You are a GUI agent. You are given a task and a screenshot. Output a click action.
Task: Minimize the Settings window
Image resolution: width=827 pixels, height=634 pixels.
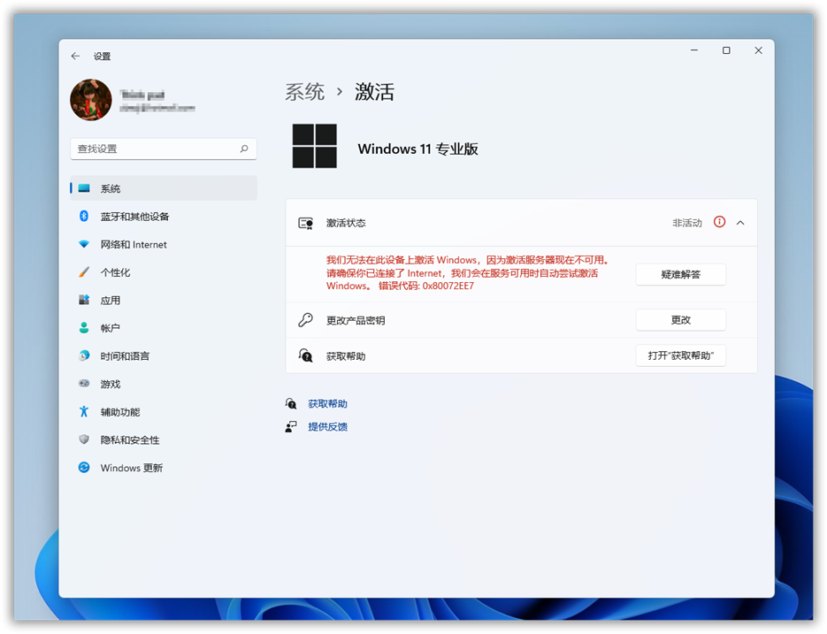click(694, 50)
